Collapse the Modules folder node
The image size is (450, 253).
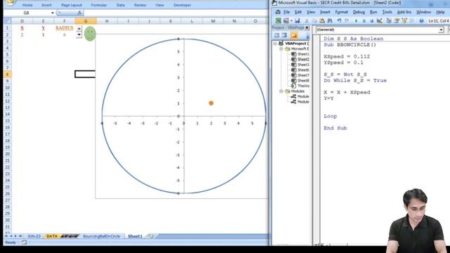pos(281,91)
